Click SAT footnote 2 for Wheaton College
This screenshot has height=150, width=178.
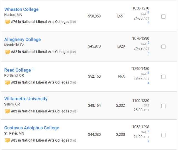click(148, 12)
